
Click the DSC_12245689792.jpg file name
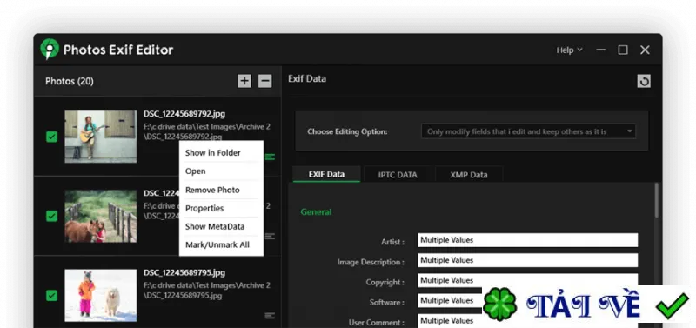click(x=184, y=114)
